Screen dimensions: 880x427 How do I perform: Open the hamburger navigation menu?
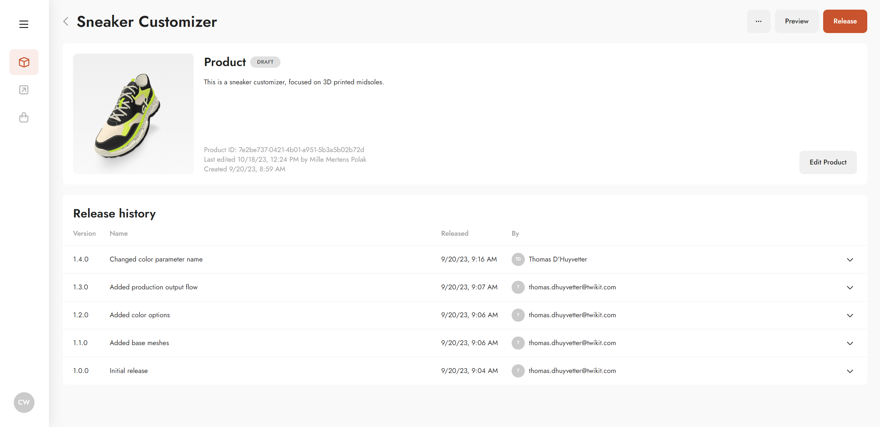tap(24, 24)
